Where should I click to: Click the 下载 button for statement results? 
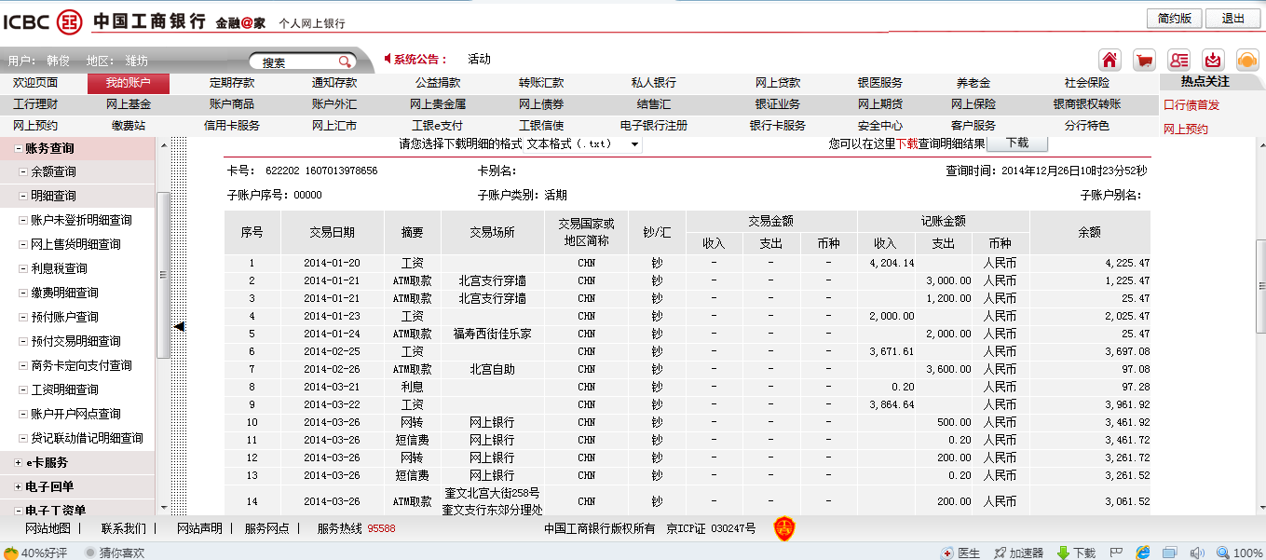pyautogui.click(x=1016, y=143)
